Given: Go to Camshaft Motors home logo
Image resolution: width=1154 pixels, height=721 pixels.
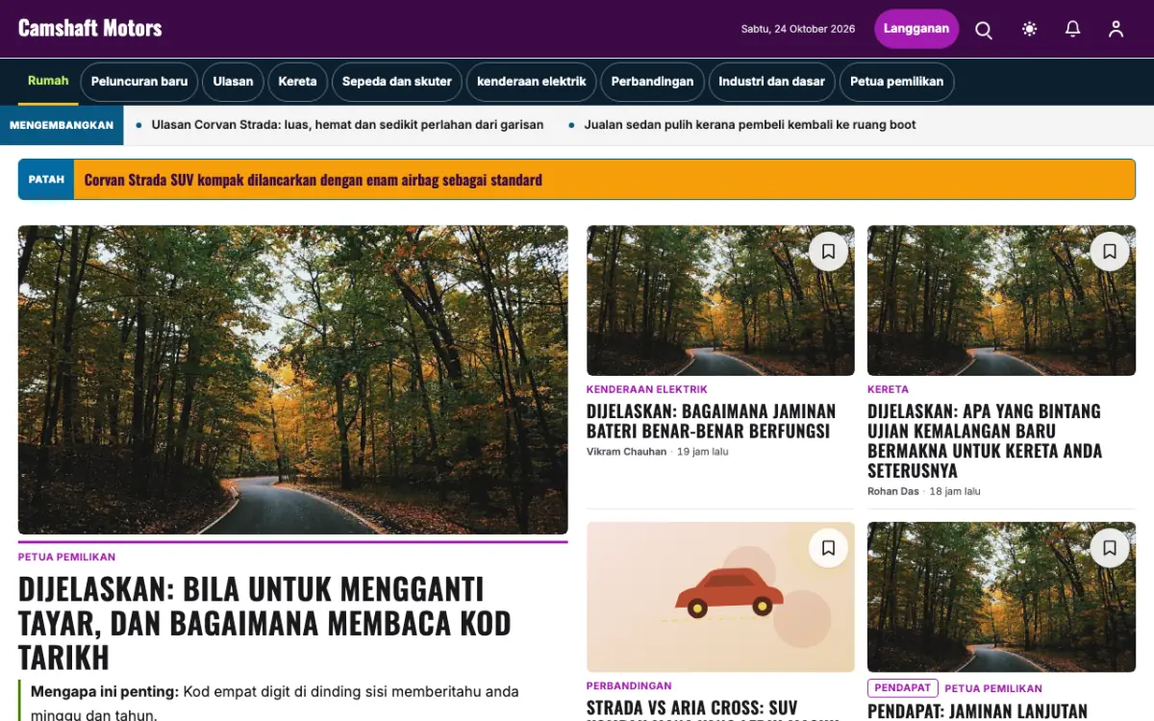Looking at the screenshot, I should point(90,28).
